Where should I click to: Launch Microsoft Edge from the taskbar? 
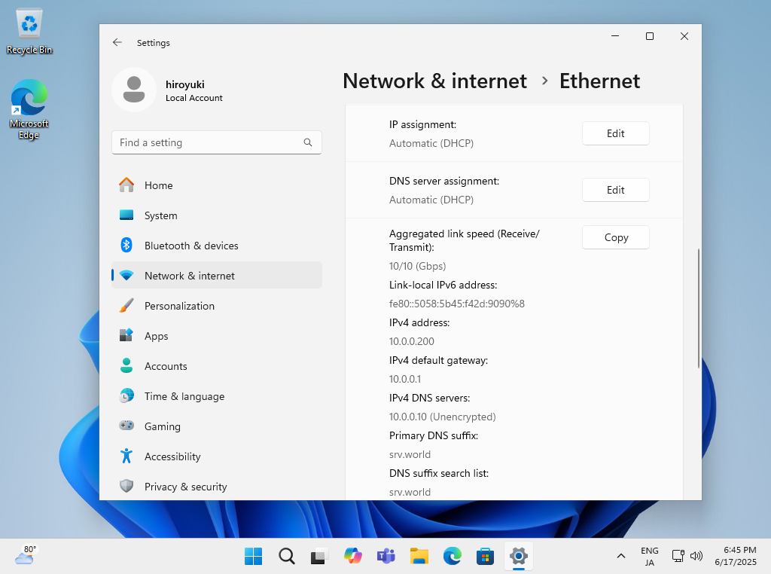[x=452, y=556]
